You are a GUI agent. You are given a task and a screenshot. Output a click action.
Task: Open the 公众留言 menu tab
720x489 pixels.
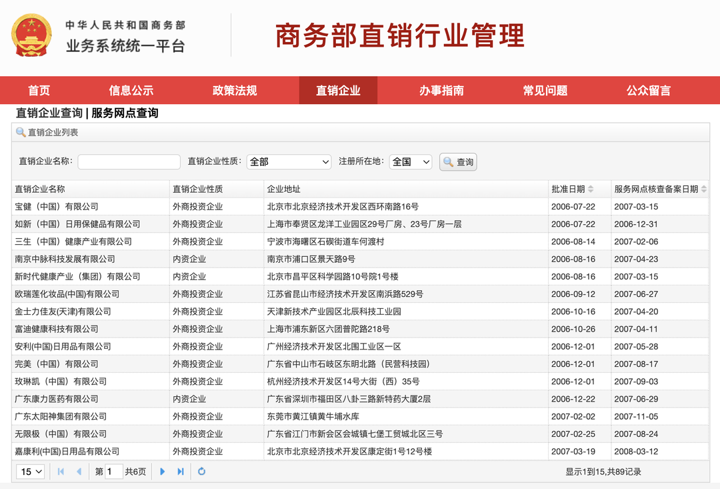tap(649, 91)
